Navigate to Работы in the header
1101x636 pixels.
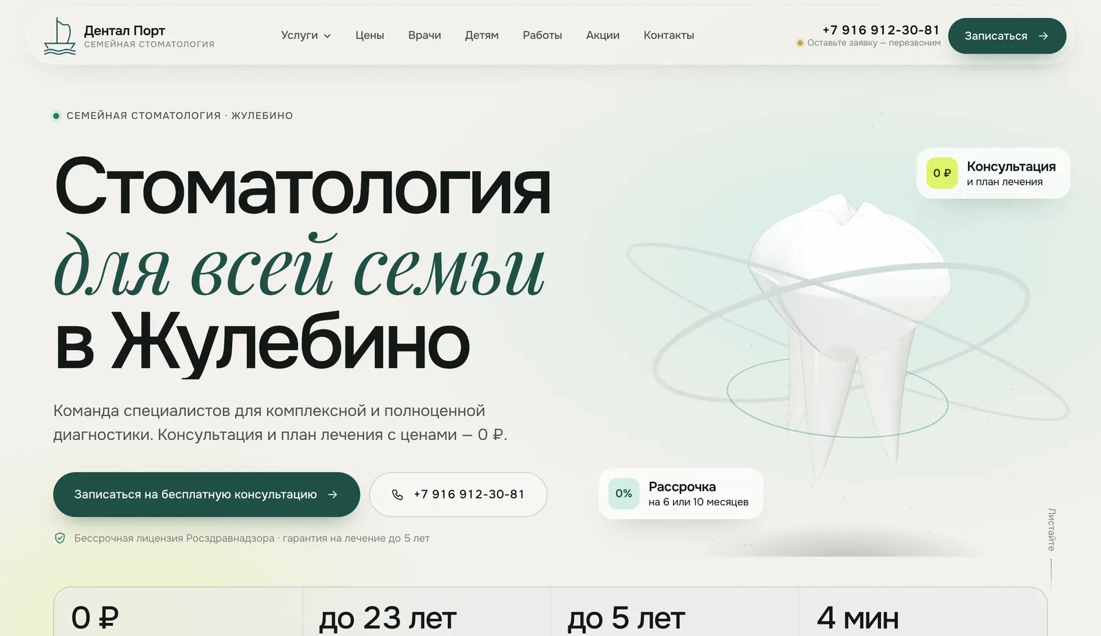click(542, 35)
